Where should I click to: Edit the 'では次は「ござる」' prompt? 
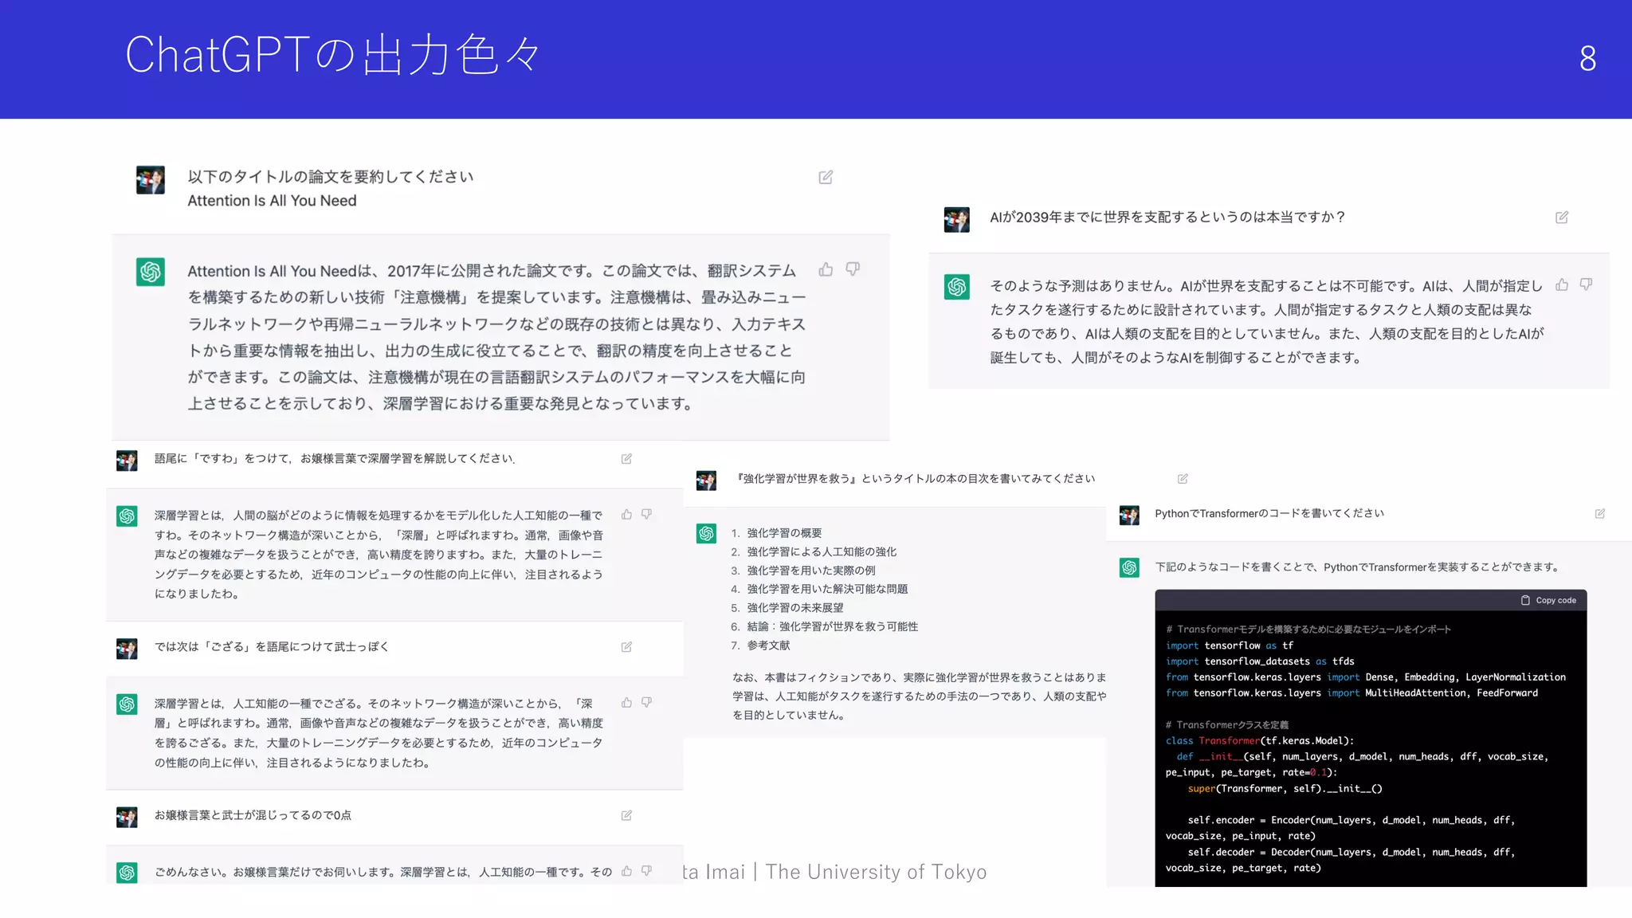pyautogui.click(x=626, y=647)
